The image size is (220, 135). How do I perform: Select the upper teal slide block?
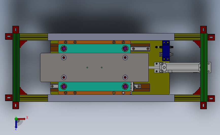[x=94, y=48]
